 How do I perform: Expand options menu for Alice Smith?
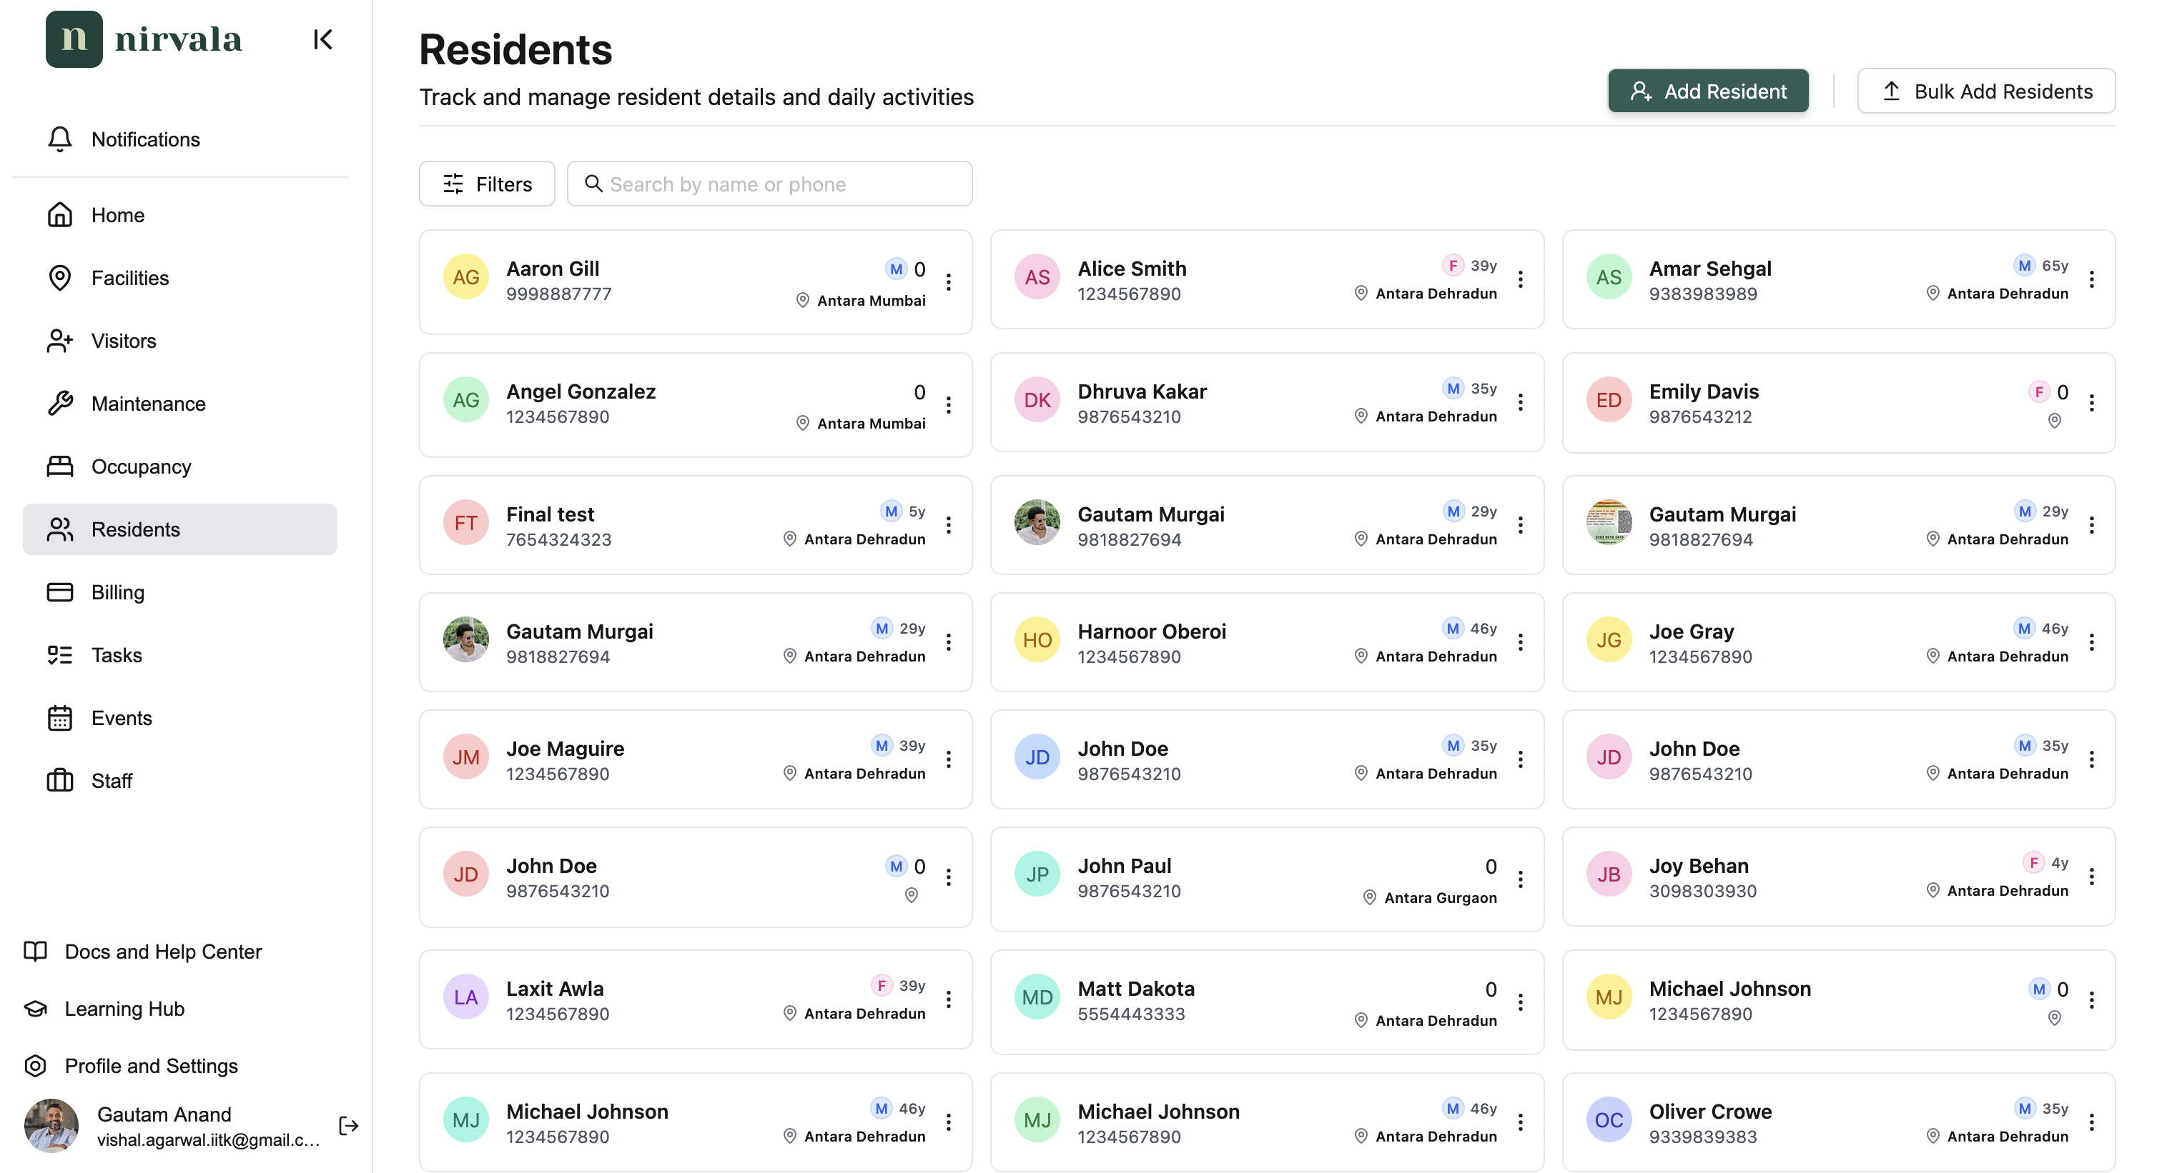[1521, 279]
